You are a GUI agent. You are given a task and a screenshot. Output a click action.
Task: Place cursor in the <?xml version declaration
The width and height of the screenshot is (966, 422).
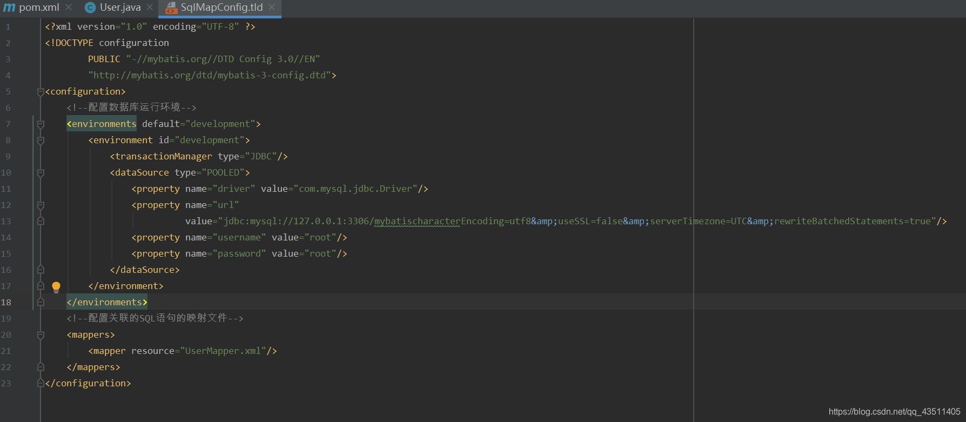pos(150,26)
